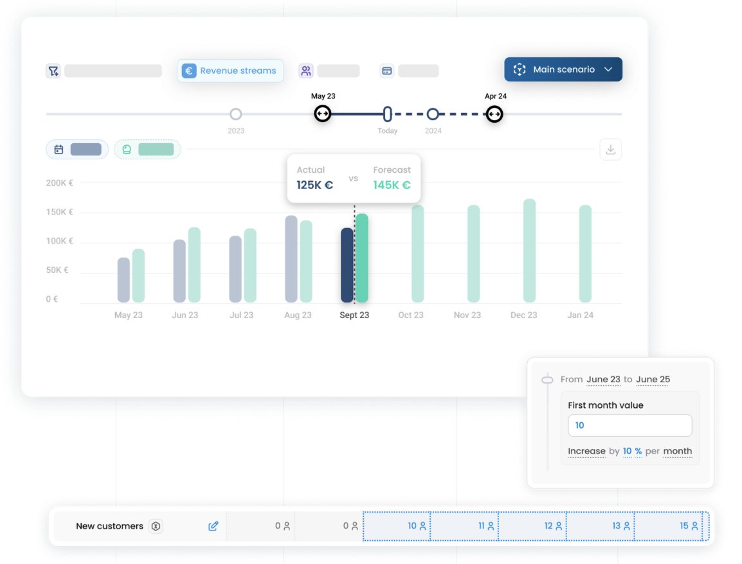Screen dimensions: 742x564
Task: Click the 10 % growth rate value
Action: click(x=632, y=451)
